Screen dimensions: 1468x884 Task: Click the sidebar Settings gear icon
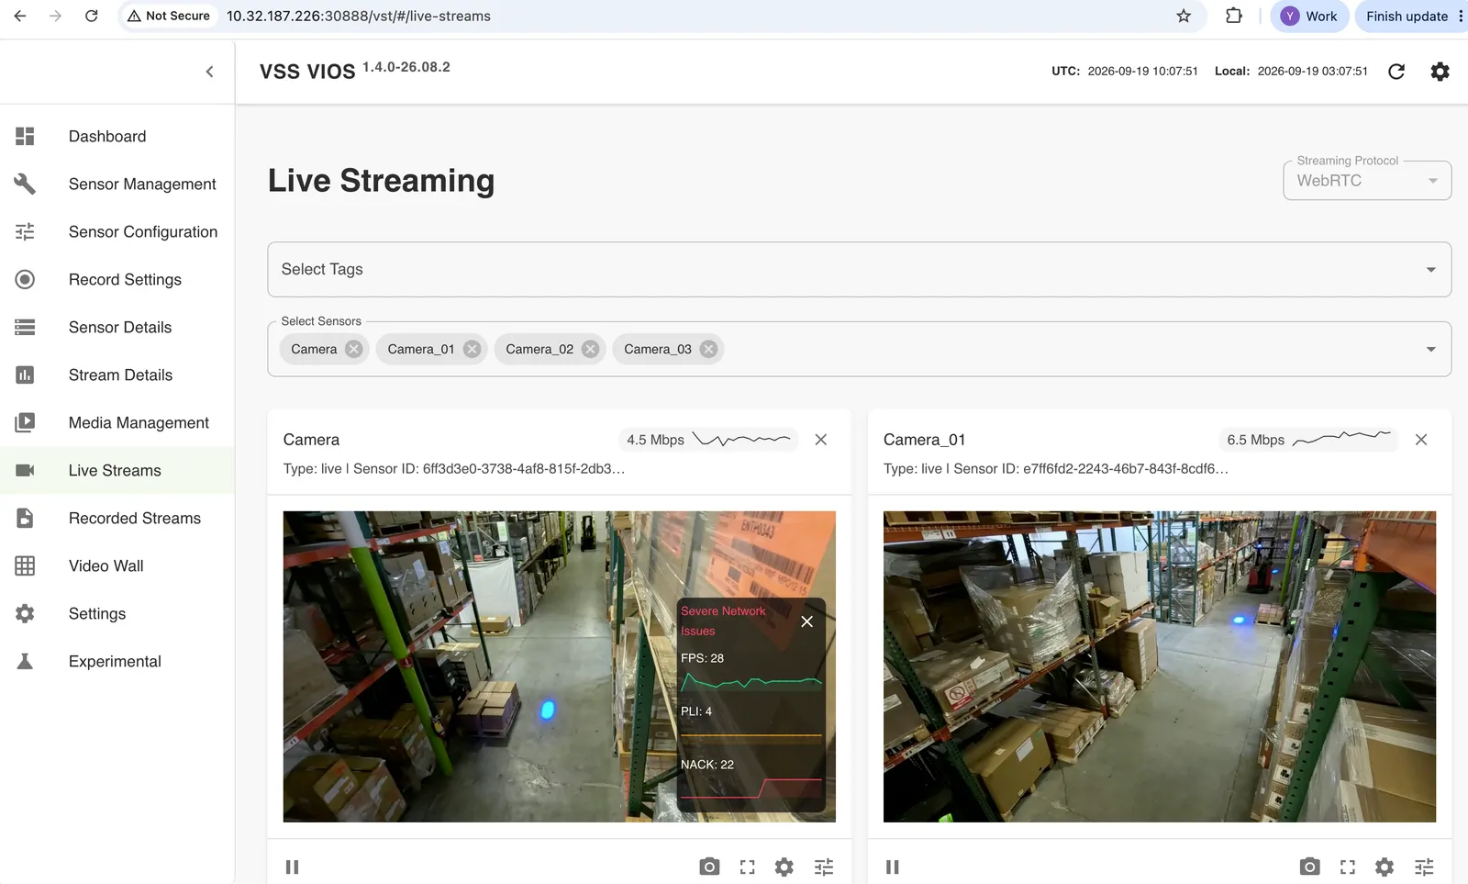(x=25, y=613)
